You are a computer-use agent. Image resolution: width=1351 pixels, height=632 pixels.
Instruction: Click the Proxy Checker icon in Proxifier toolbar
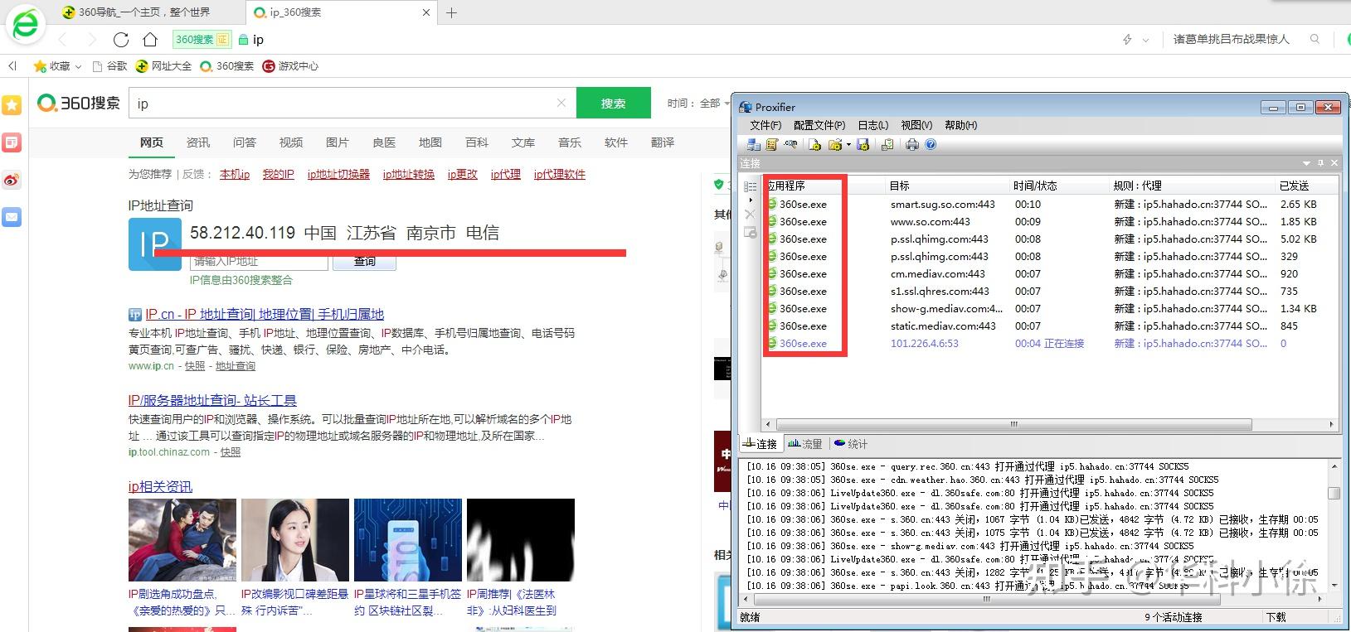point(887,145)
